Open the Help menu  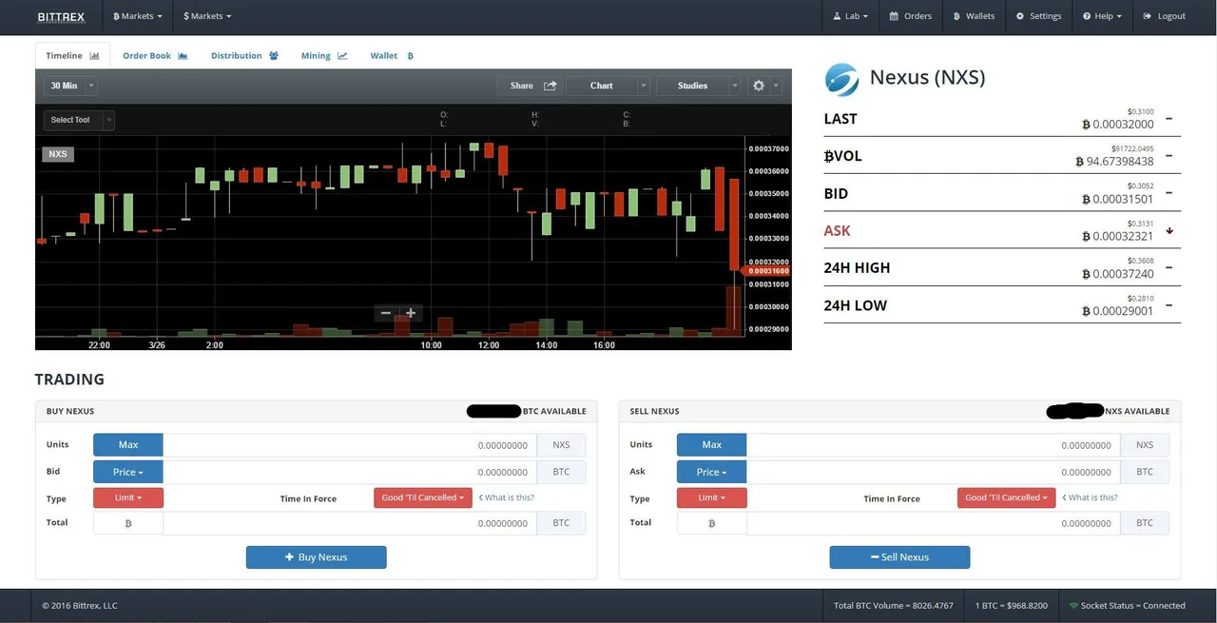tap(1102, 16)
